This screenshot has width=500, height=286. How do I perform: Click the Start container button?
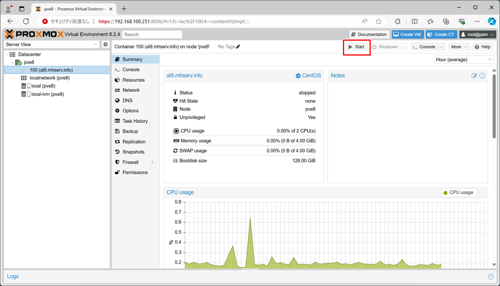356,47
